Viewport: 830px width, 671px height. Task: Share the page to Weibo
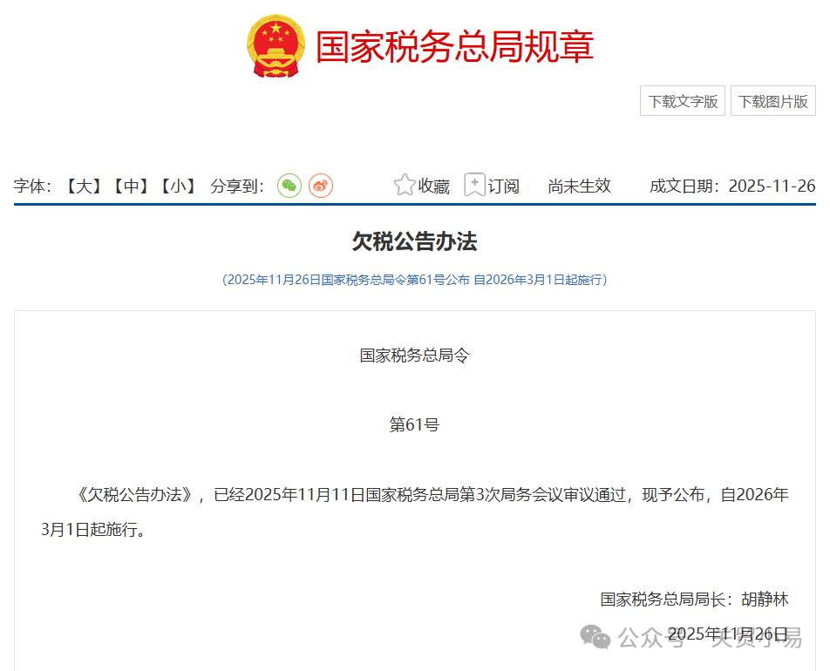pos(321,186)
